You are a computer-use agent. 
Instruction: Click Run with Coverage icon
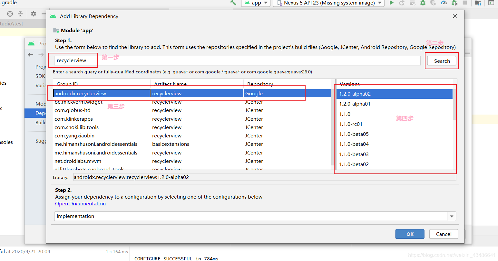click(x=433, y=3)
